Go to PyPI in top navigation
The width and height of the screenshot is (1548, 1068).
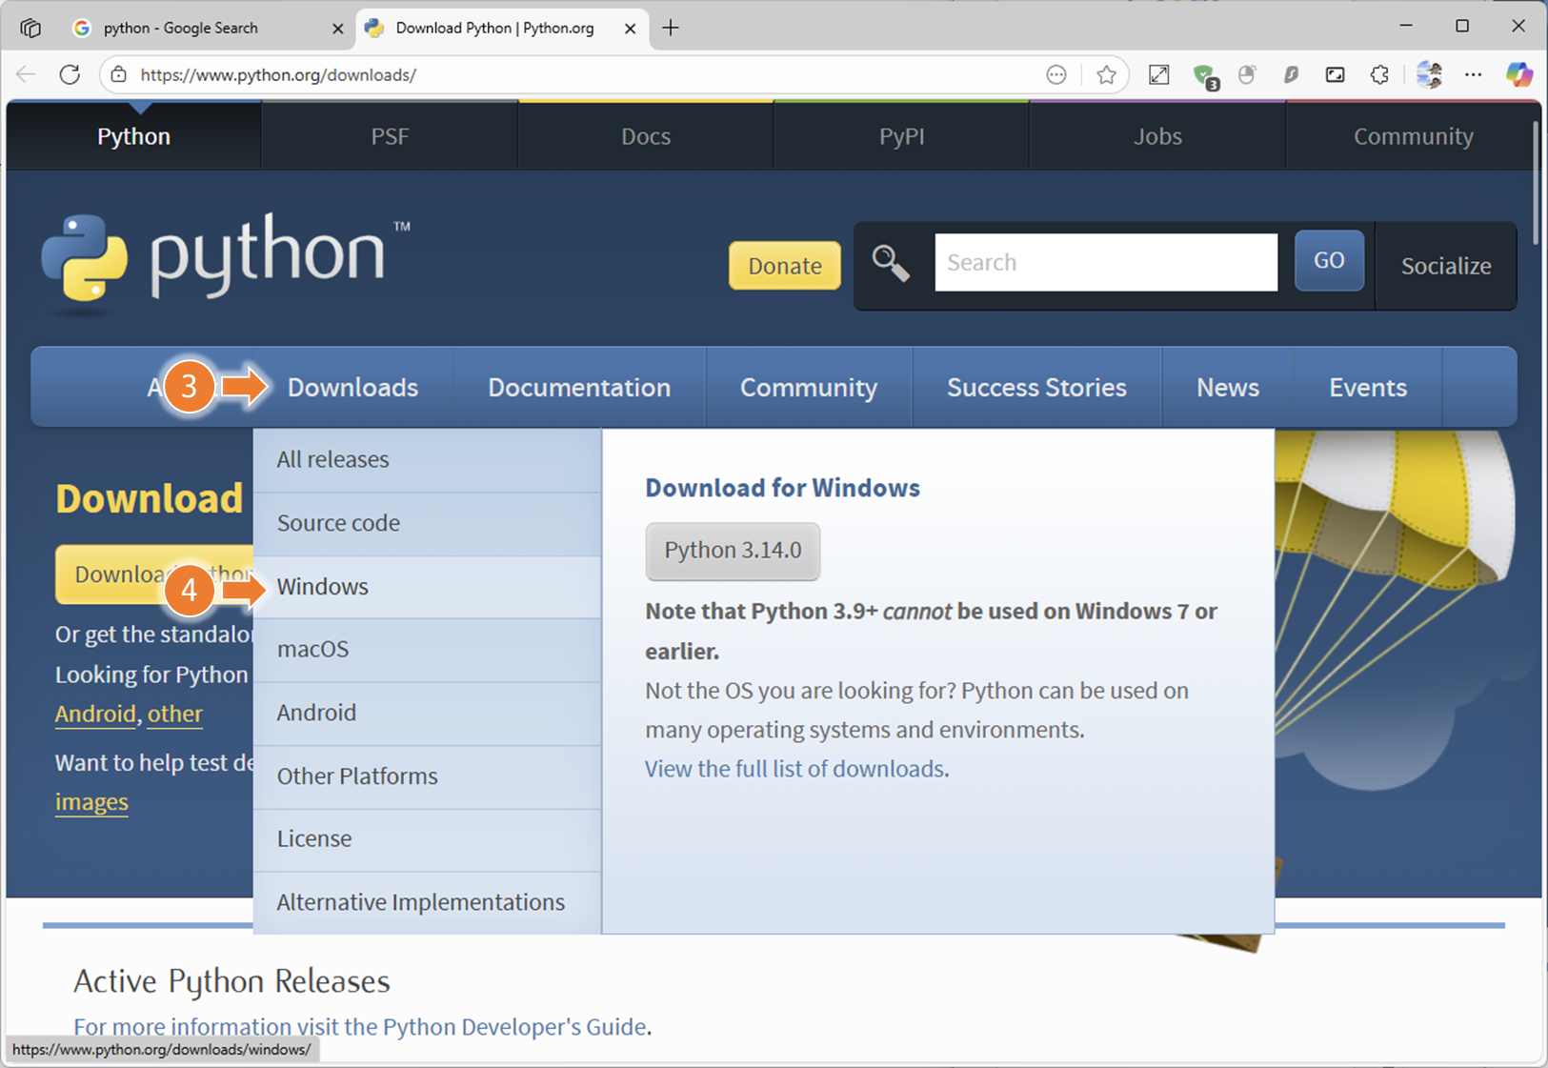[901, 136]
